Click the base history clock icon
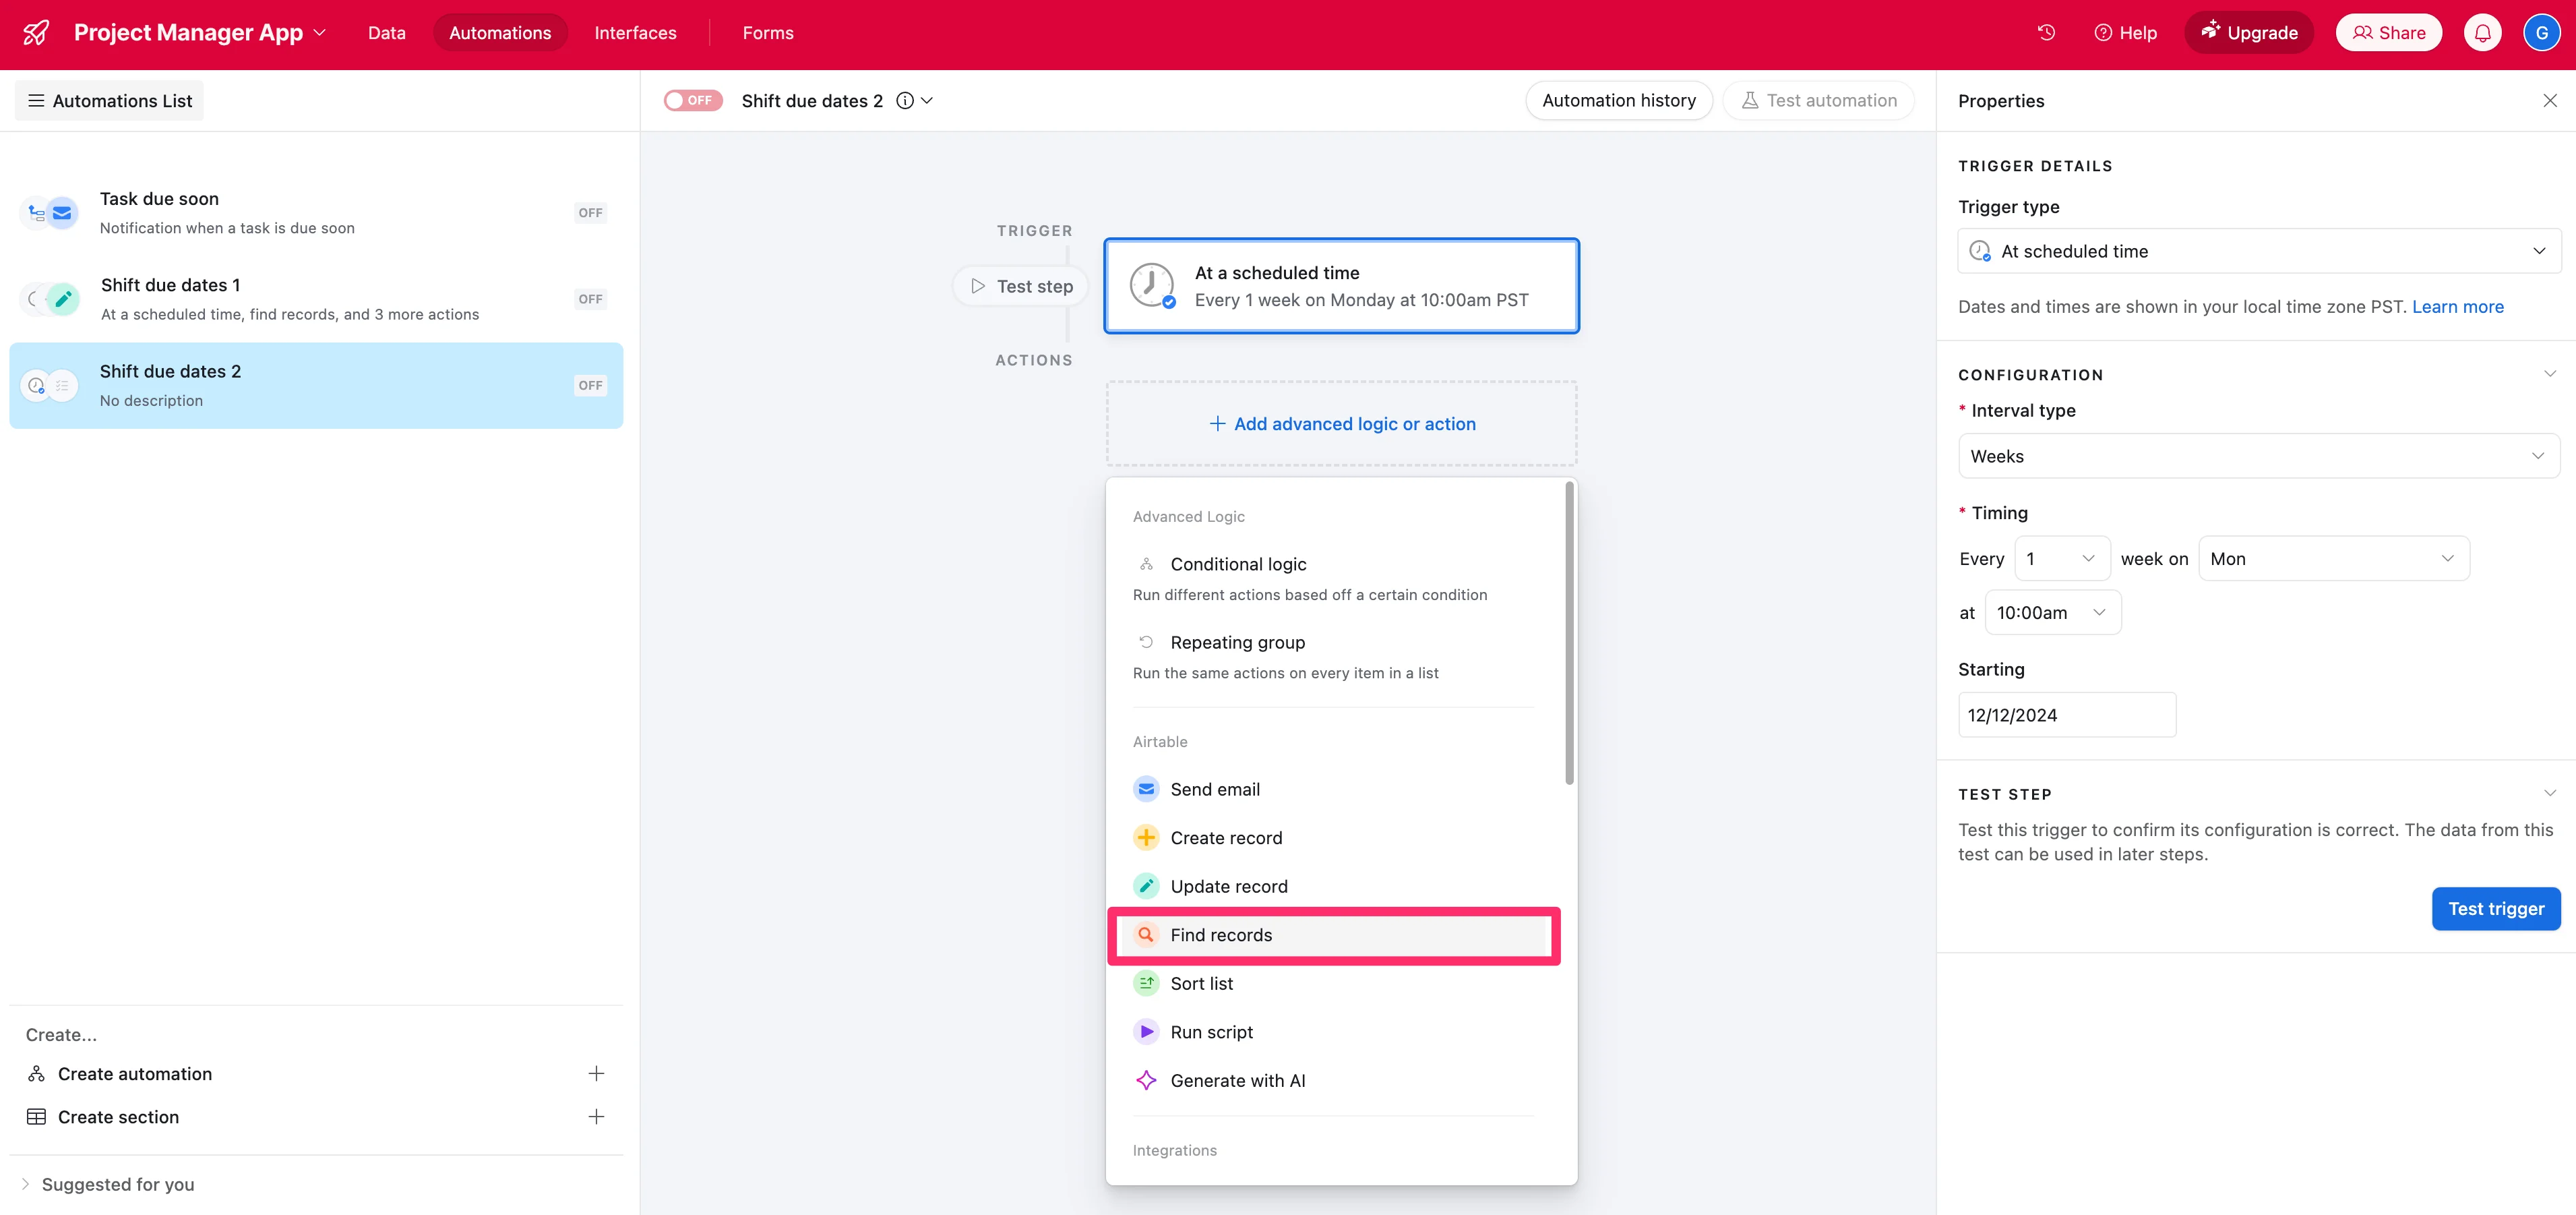Viewport: 2576px width, 1215px height. [x=2046, y=33]
